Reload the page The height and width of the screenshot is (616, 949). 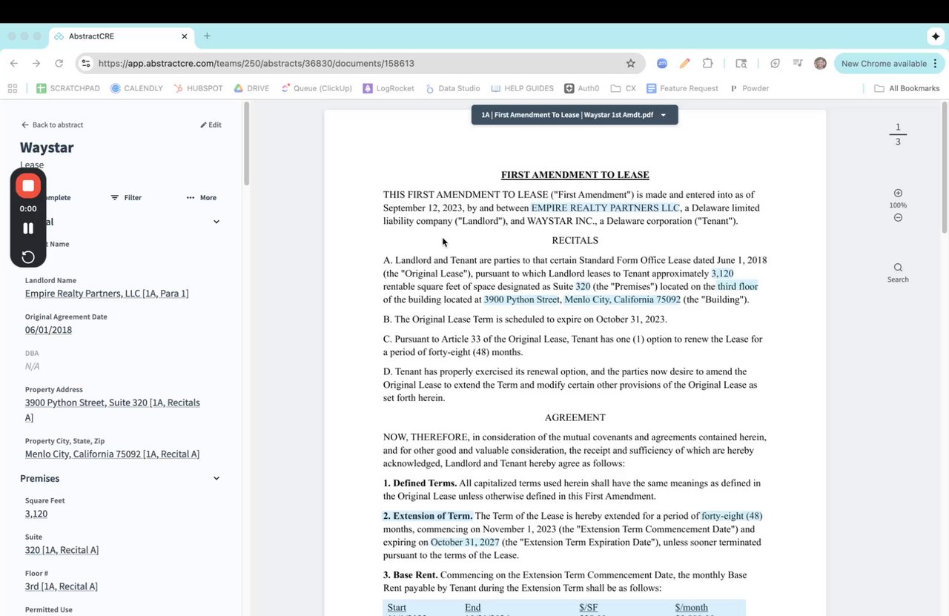tap(59, 64)
